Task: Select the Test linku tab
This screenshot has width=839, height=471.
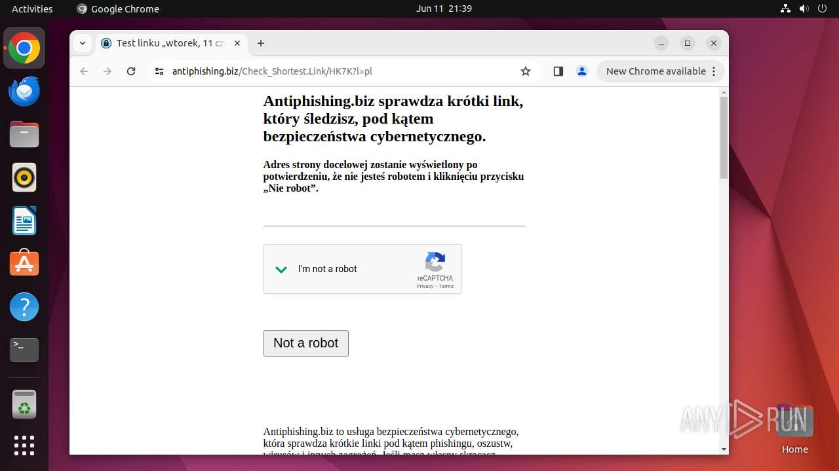Action: [x=170, y=43]
